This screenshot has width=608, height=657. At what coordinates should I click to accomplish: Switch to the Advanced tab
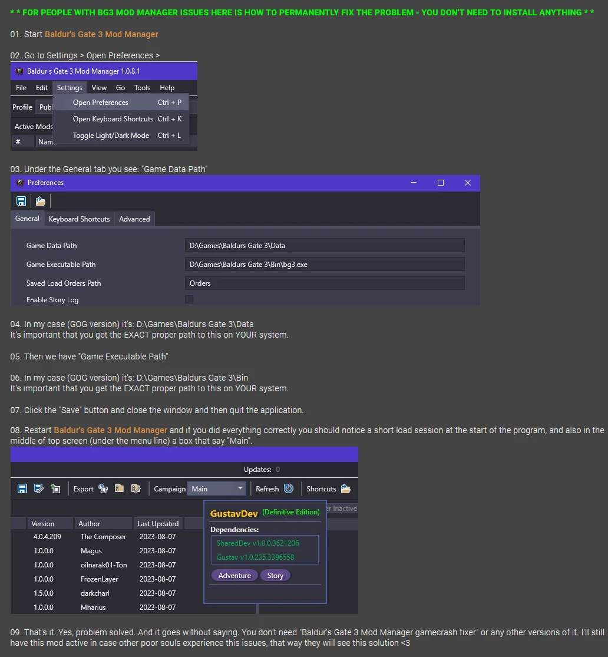[134, 219]
